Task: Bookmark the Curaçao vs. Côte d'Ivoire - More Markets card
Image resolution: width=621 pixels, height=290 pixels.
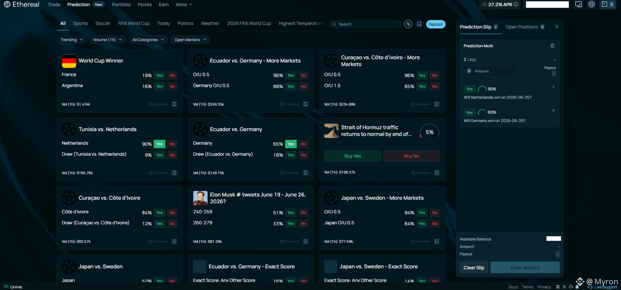Action: (x=437, y=104)
